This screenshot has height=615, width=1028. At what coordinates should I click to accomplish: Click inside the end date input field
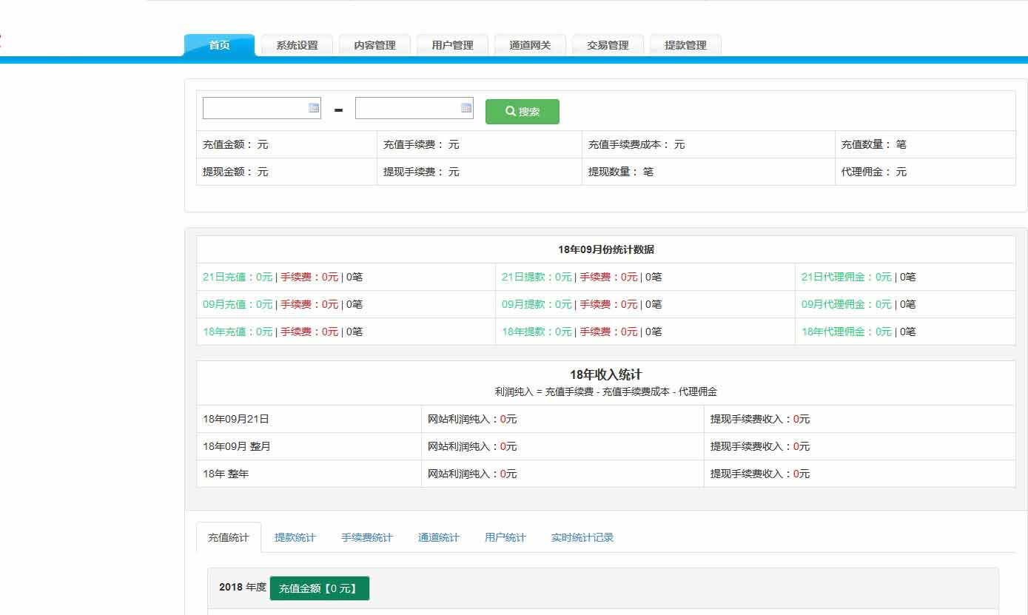click(407, 108)
